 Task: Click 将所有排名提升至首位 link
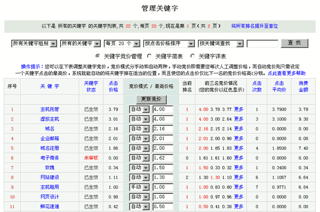click(254, 26)
